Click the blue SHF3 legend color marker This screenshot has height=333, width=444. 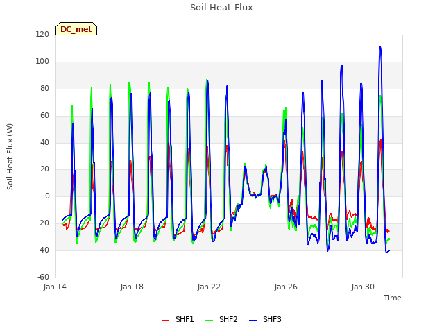tap(253, 321)
